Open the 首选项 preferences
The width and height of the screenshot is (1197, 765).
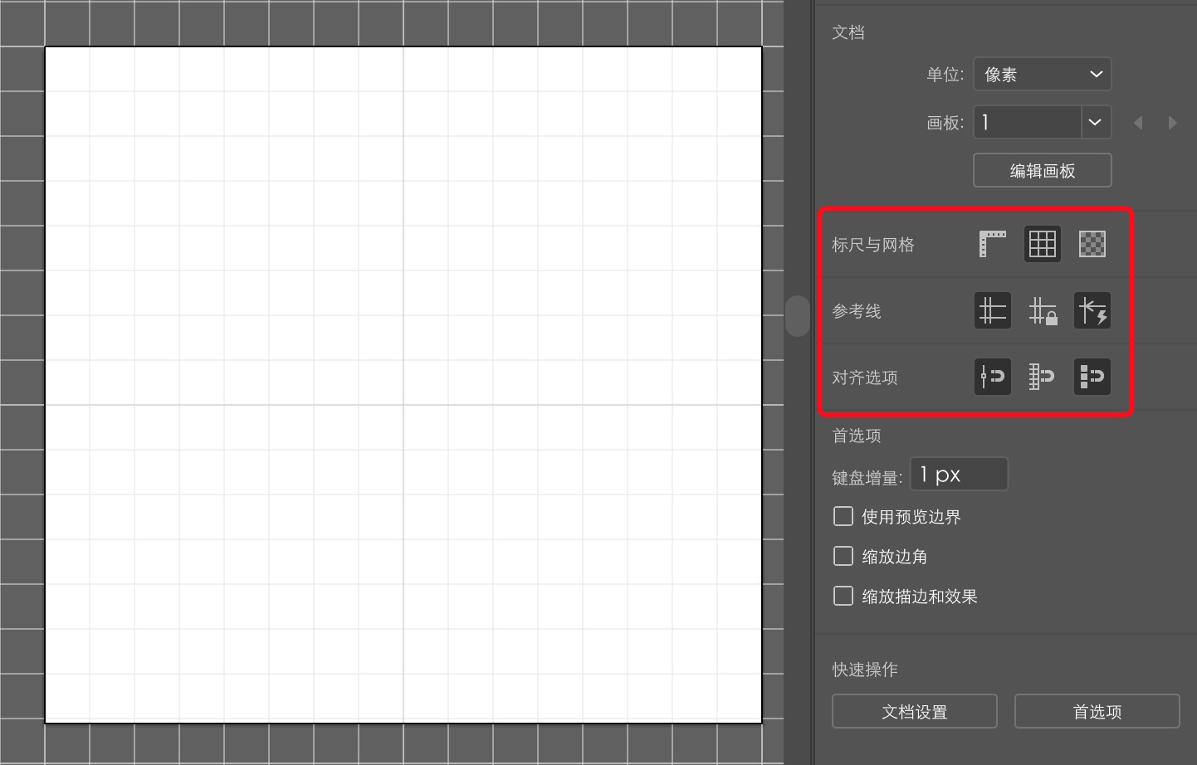pos(1097,711)
